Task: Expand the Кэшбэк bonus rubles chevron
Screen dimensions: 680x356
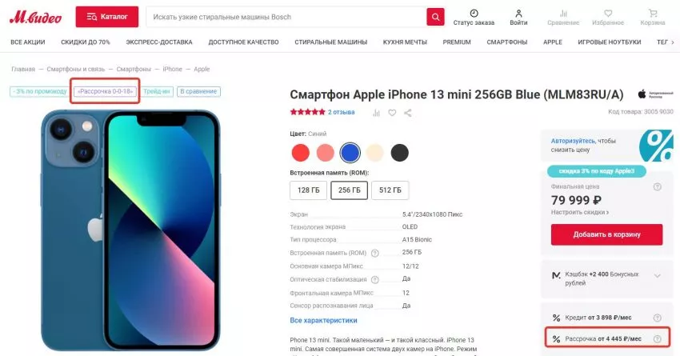Action: [x=658, y=276]
